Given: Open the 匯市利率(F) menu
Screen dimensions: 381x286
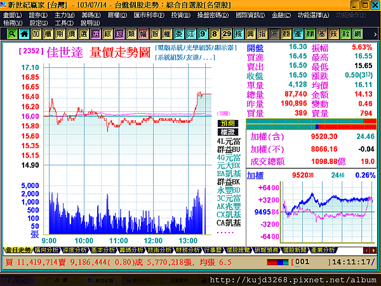Looking at the screenshot, I should [149, 15].
